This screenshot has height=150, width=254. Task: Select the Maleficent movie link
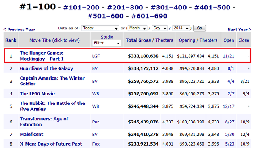pos(32,134)
